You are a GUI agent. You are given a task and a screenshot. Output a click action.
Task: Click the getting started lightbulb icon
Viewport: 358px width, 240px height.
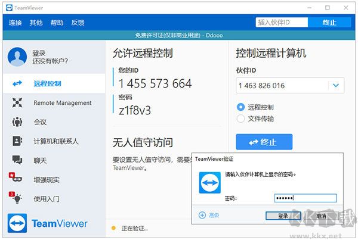click(x=16, y=197)
